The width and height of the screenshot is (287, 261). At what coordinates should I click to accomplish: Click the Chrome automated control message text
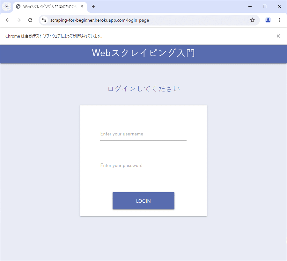[54, 36]
